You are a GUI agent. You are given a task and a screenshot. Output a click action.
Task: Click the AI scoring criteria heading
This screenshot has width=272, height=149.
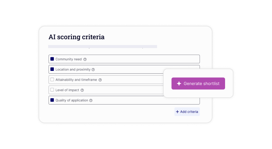click(x=77, y=37)
